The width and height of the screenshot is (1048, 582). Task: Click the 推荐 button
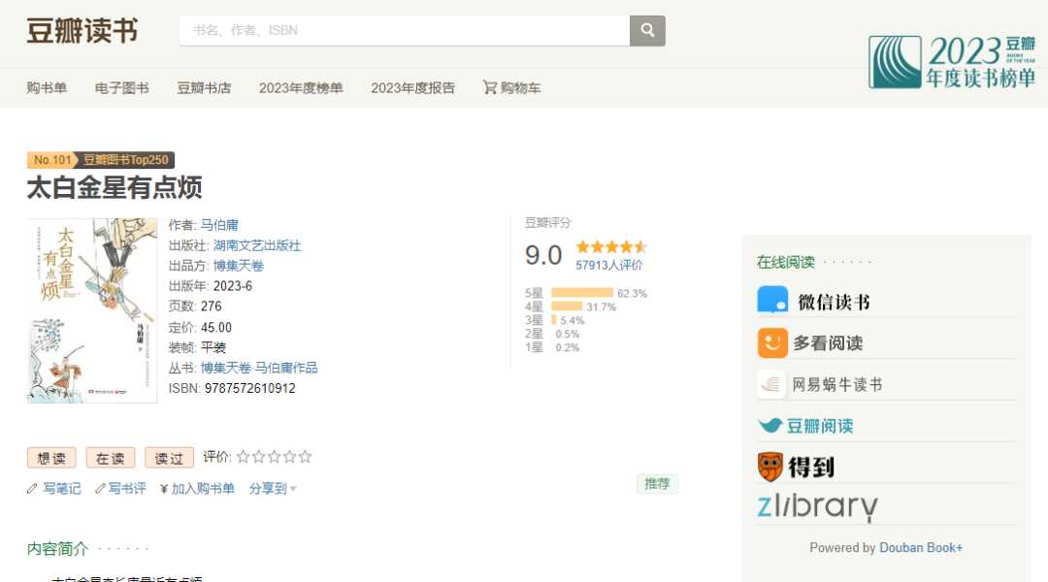coord(657,483)
